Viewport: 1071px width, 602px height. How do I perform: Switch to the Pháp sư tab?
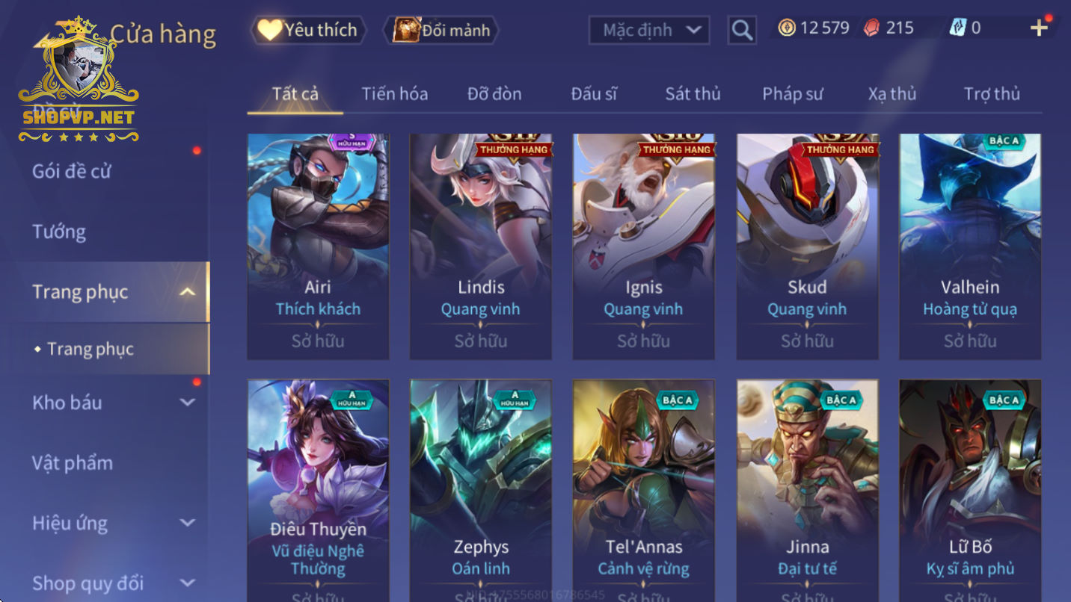pos(792,94)
